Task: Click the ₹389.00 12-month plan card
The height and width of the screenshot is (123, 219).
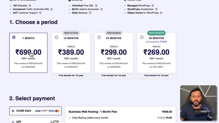Action: (71, 53)
